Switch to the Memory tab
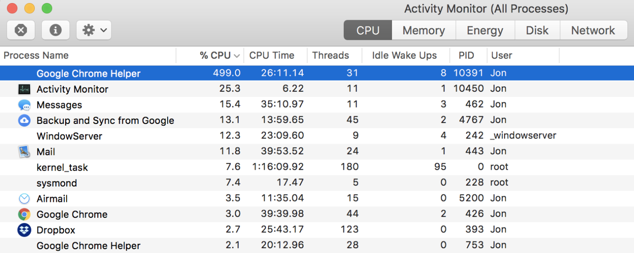This screenshot has width=634, height=253. (x=424, y=30)
